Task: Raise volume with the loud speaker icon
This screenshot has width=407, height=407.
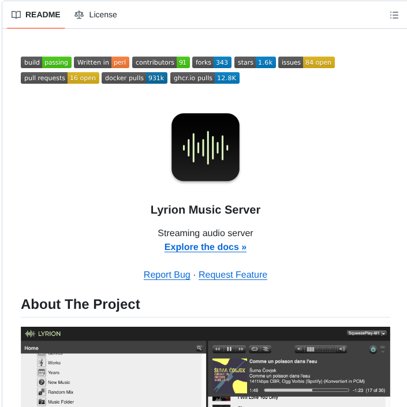Action: (x=342, y=349)
